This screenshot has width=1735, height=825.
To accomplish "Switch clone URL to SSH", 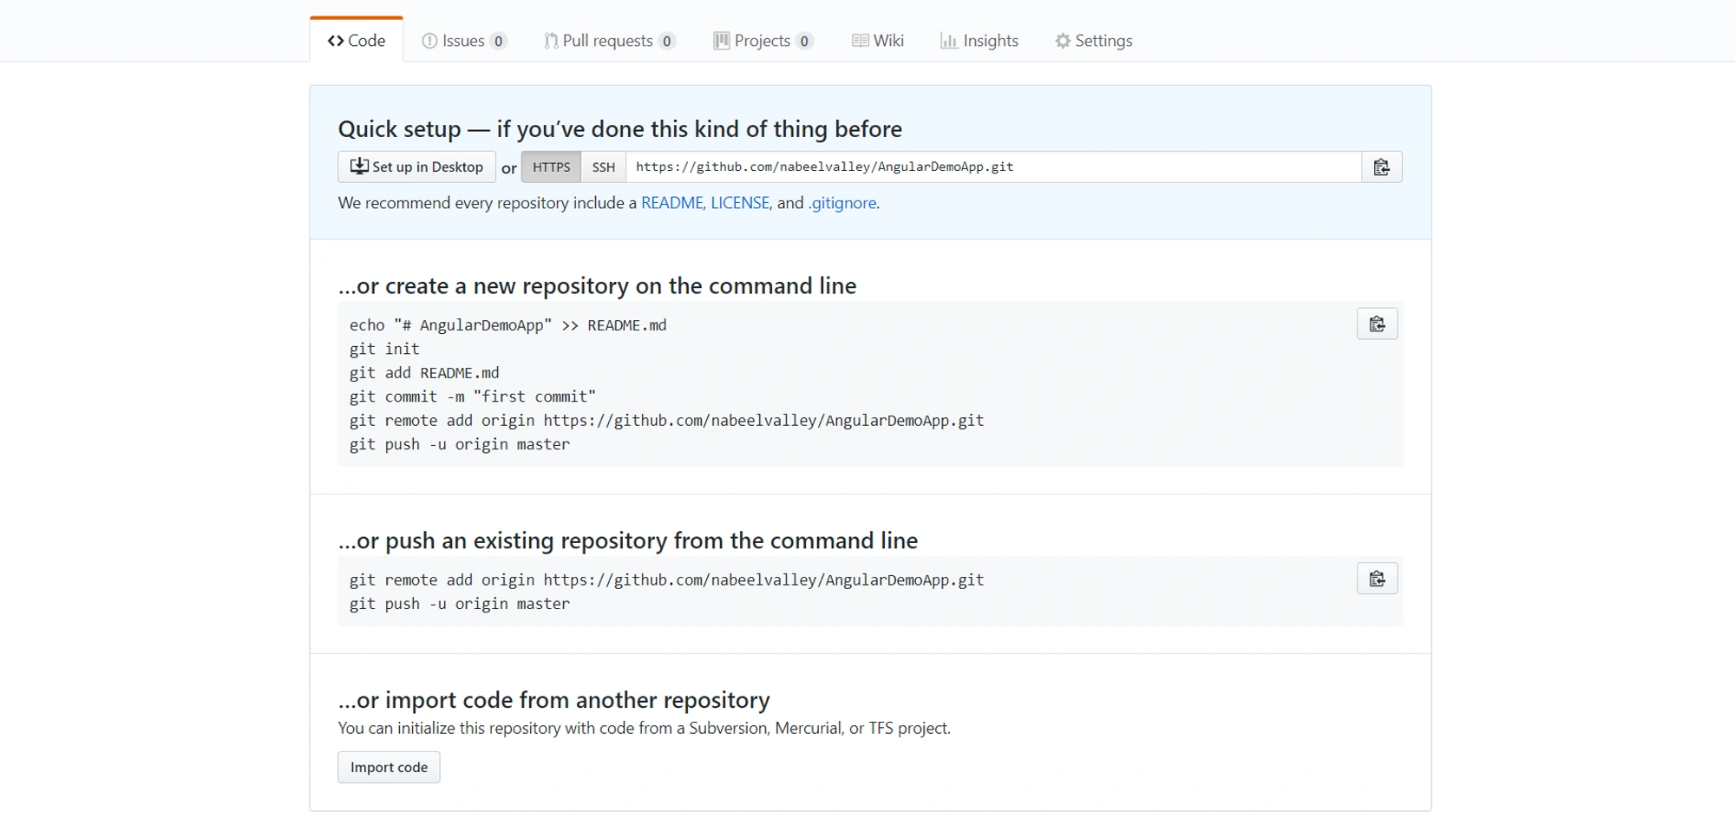I will [x=604, y=167].
